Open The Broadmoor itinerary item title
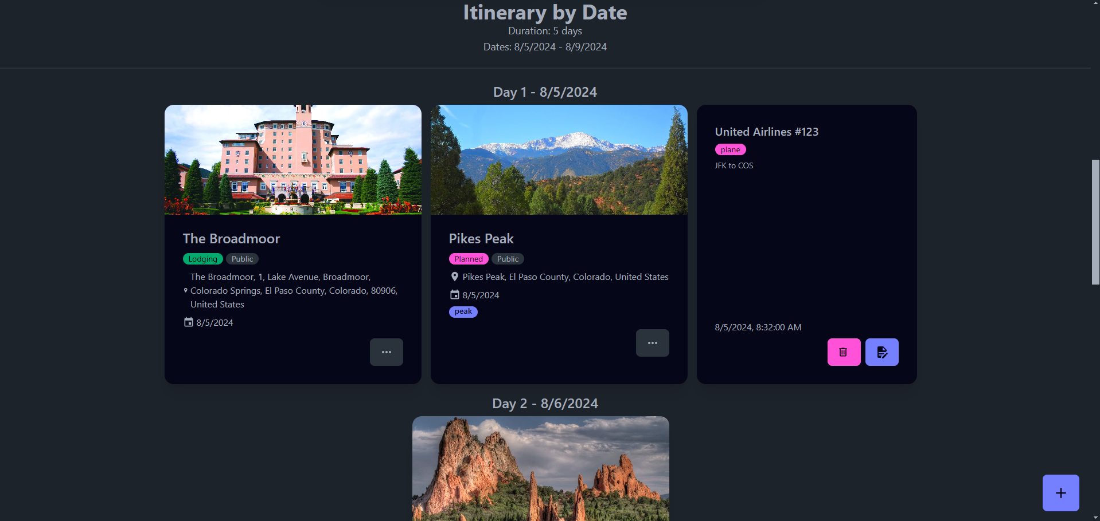Screen dimensions: 1100x521 (x=231, y=239)
